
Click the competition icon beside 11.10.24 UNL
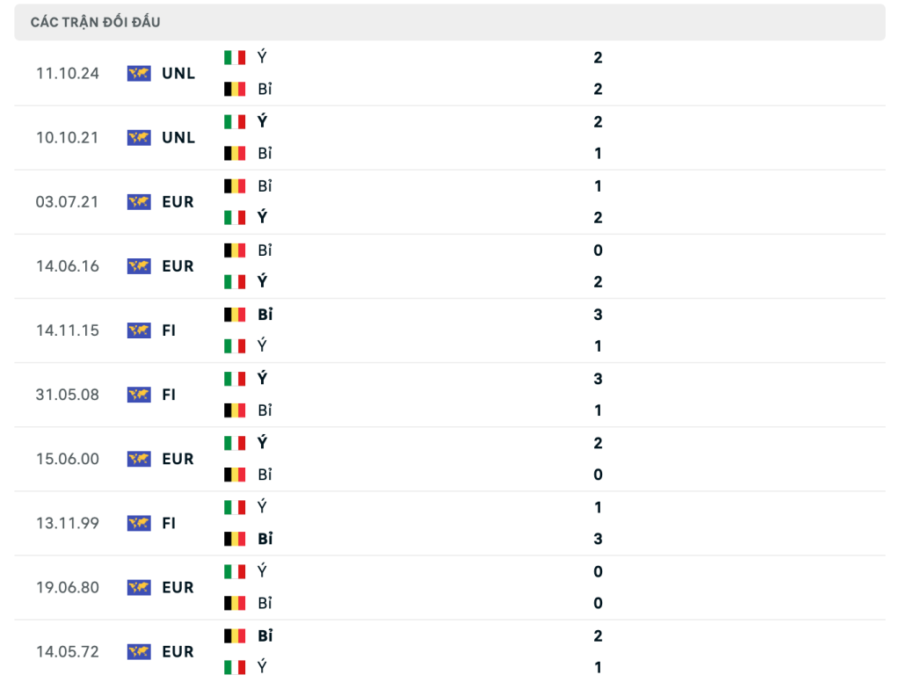pyautogui.click(x=139, y=74)
